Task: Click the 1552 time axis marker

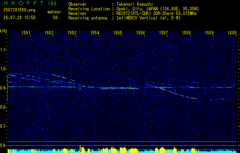Action: pos(49,33)
